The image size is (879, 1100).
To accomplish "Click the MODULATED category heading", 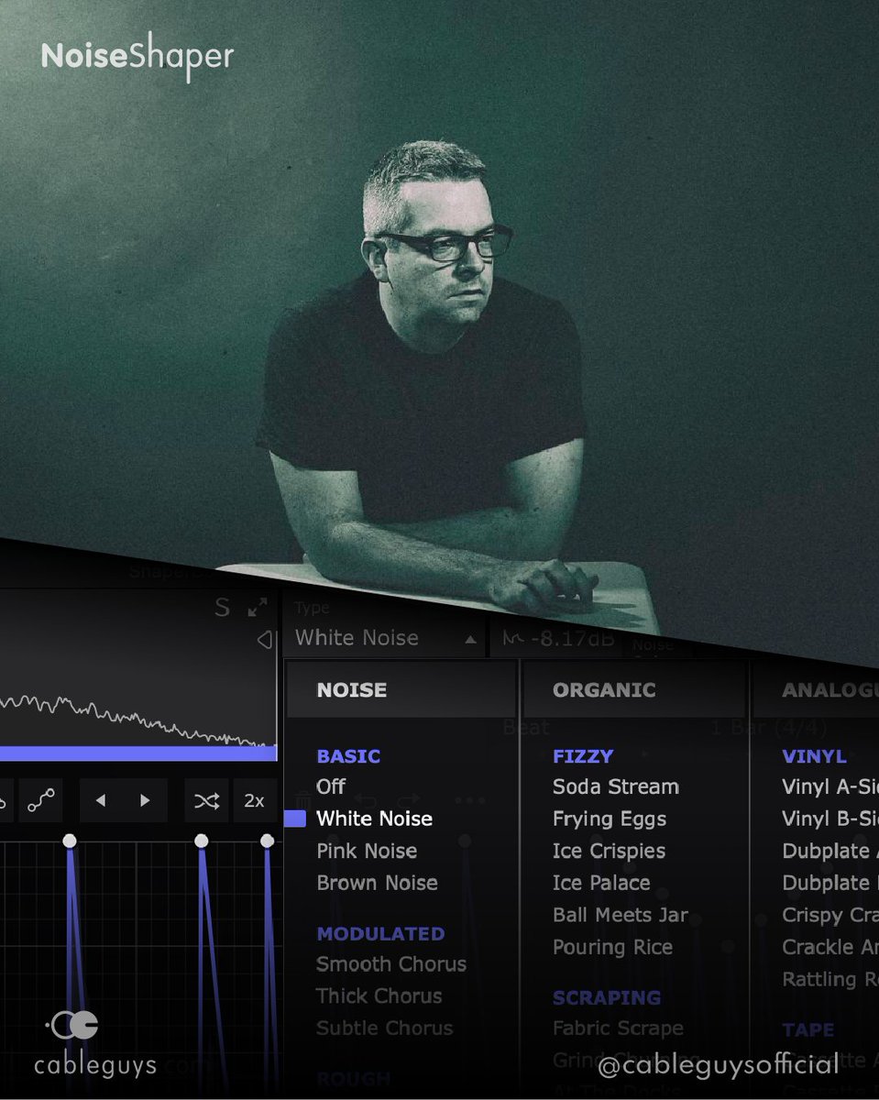I will (x=380, y=934).
